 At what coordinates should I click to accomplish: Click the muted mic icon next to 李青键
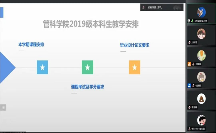pos(190,107)
